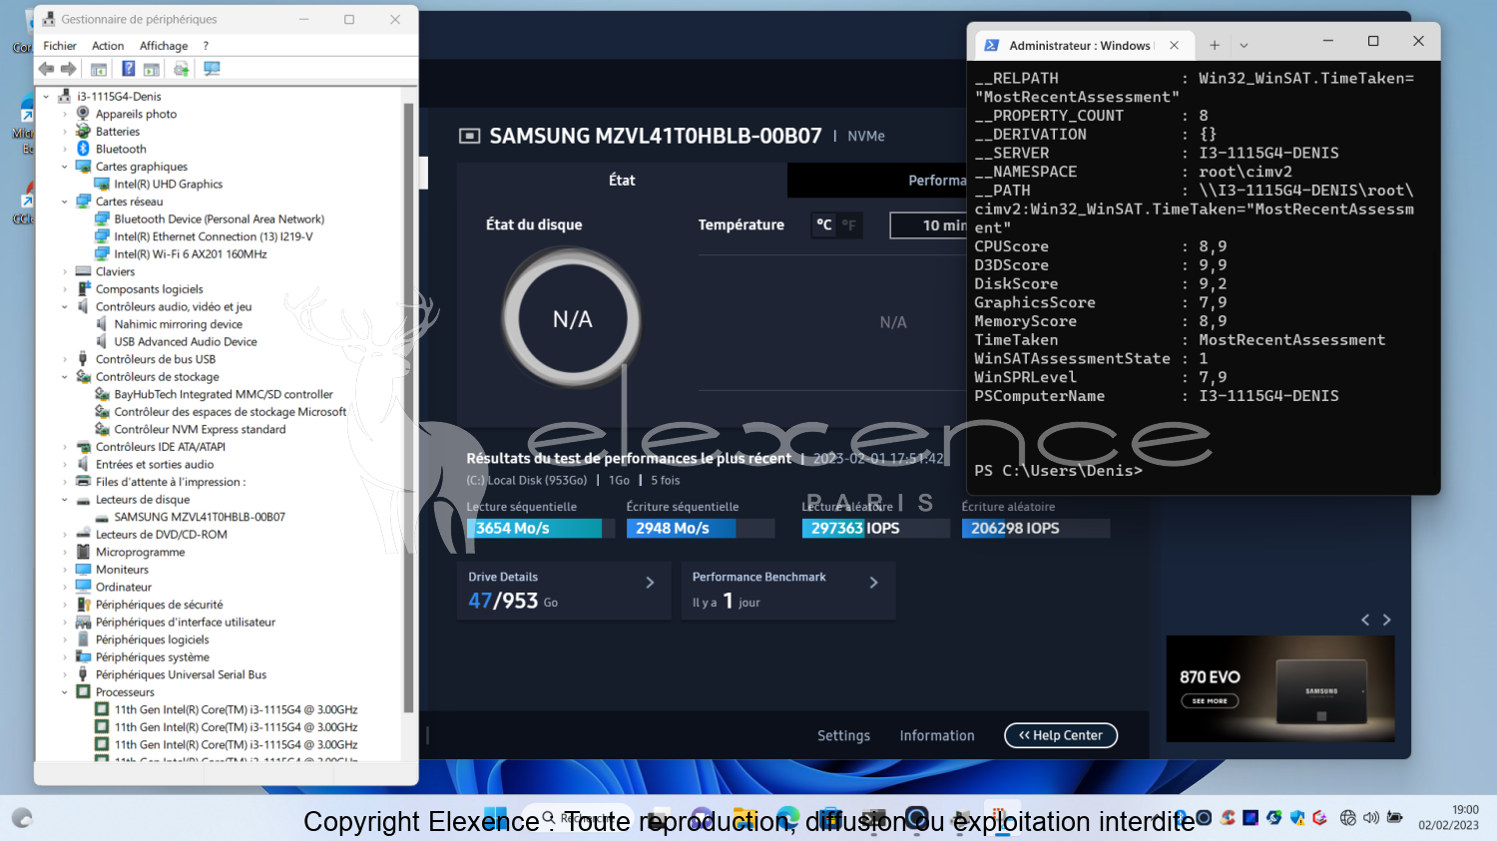Open the Drive Details card

click(564, 591)
